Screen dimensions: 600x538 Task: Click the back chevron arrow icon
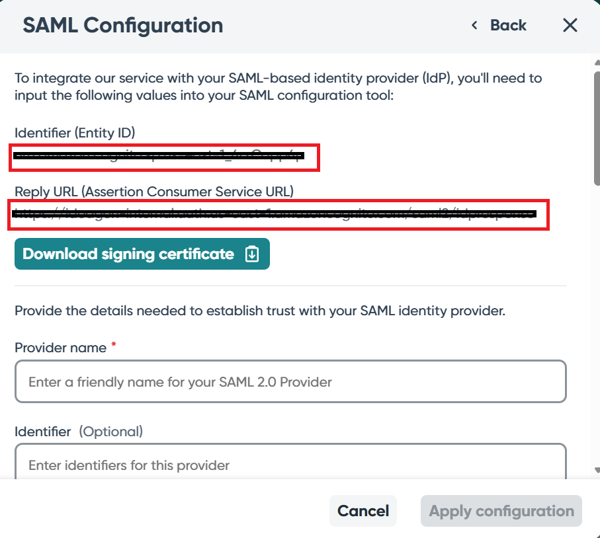click(x=474, y=26)
